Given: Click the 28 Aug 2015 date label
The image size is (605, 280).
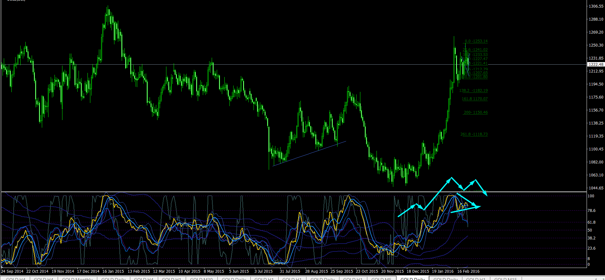Looking at the screenshot, I should pyautogui.click(x=316, y=271).
